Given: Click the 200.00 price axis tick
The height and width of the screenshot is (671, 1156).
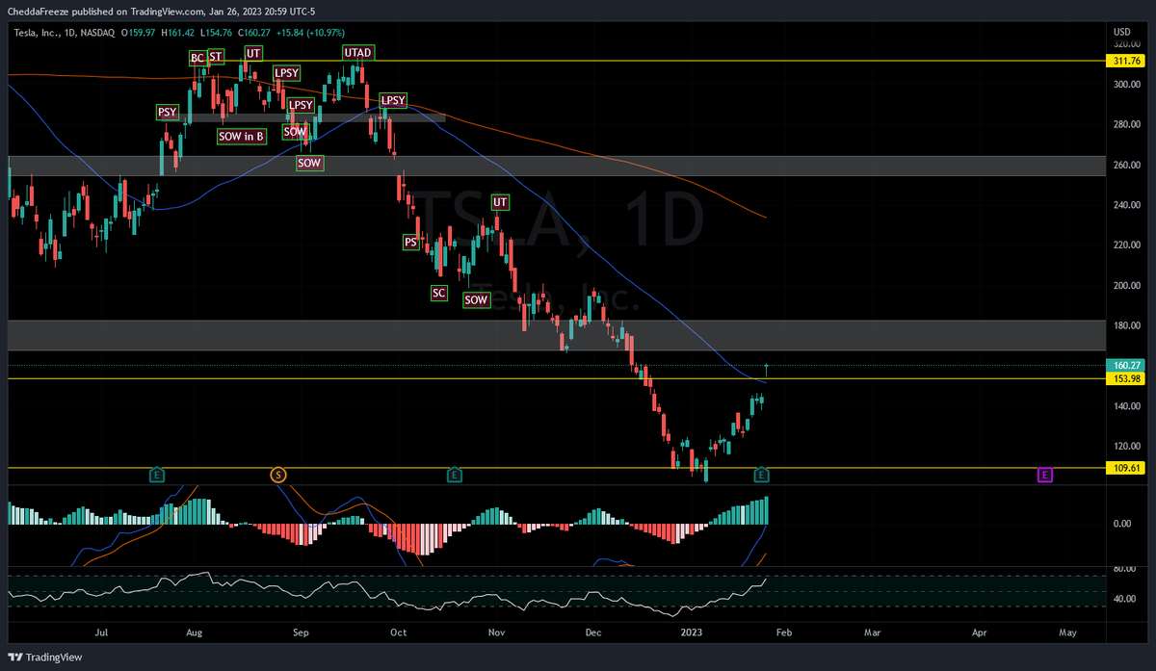Looking at the screenshot, I should pos(1127,285).
